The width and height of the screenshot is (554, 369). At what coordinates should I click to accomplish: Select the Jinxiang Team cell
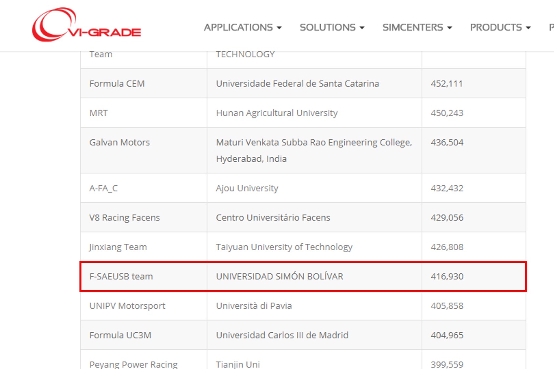(x=144, y=247)
